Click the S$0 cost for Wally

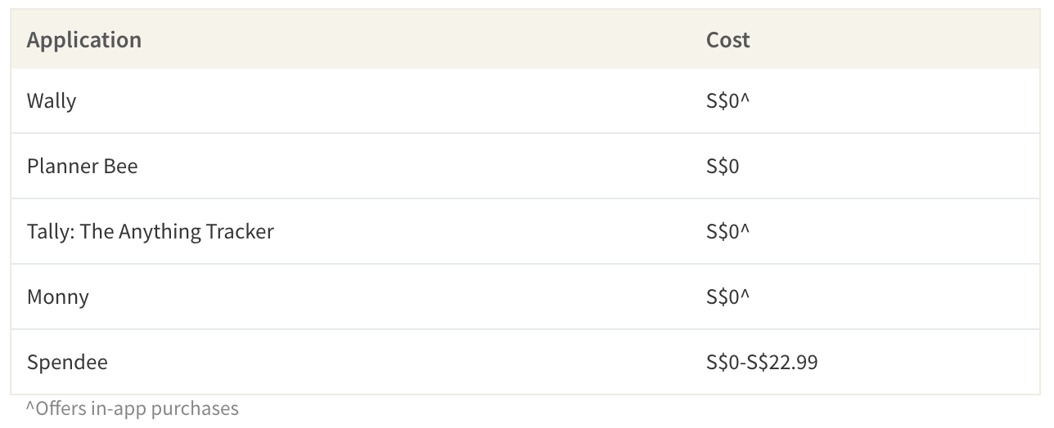[x=723, y=101]
